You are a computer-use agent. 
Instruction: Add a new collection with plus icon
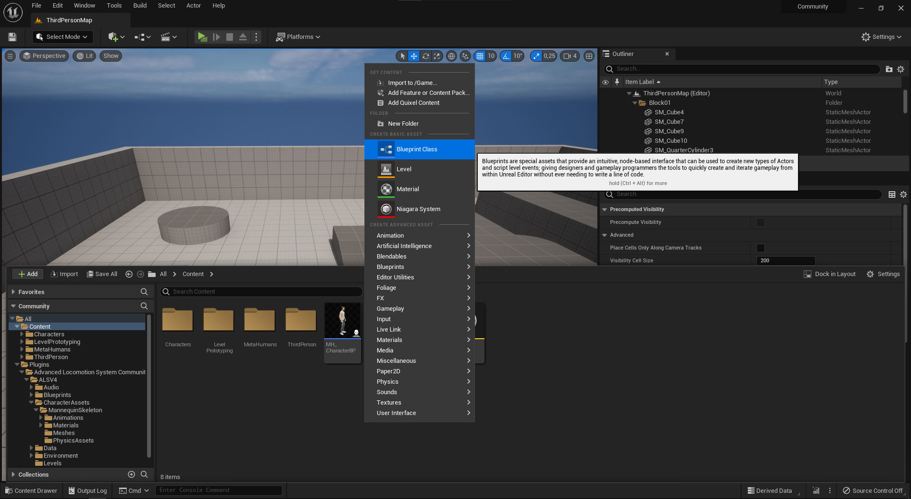coord(131,474)
